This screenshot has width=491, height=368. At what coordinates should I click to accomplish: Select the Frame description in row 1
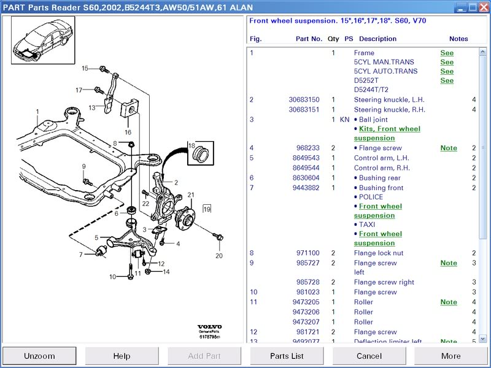click(x=364, y=53)
